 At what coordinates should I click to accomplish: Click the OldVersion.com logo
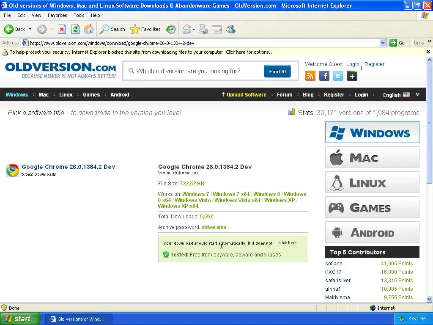click(60, 71)
